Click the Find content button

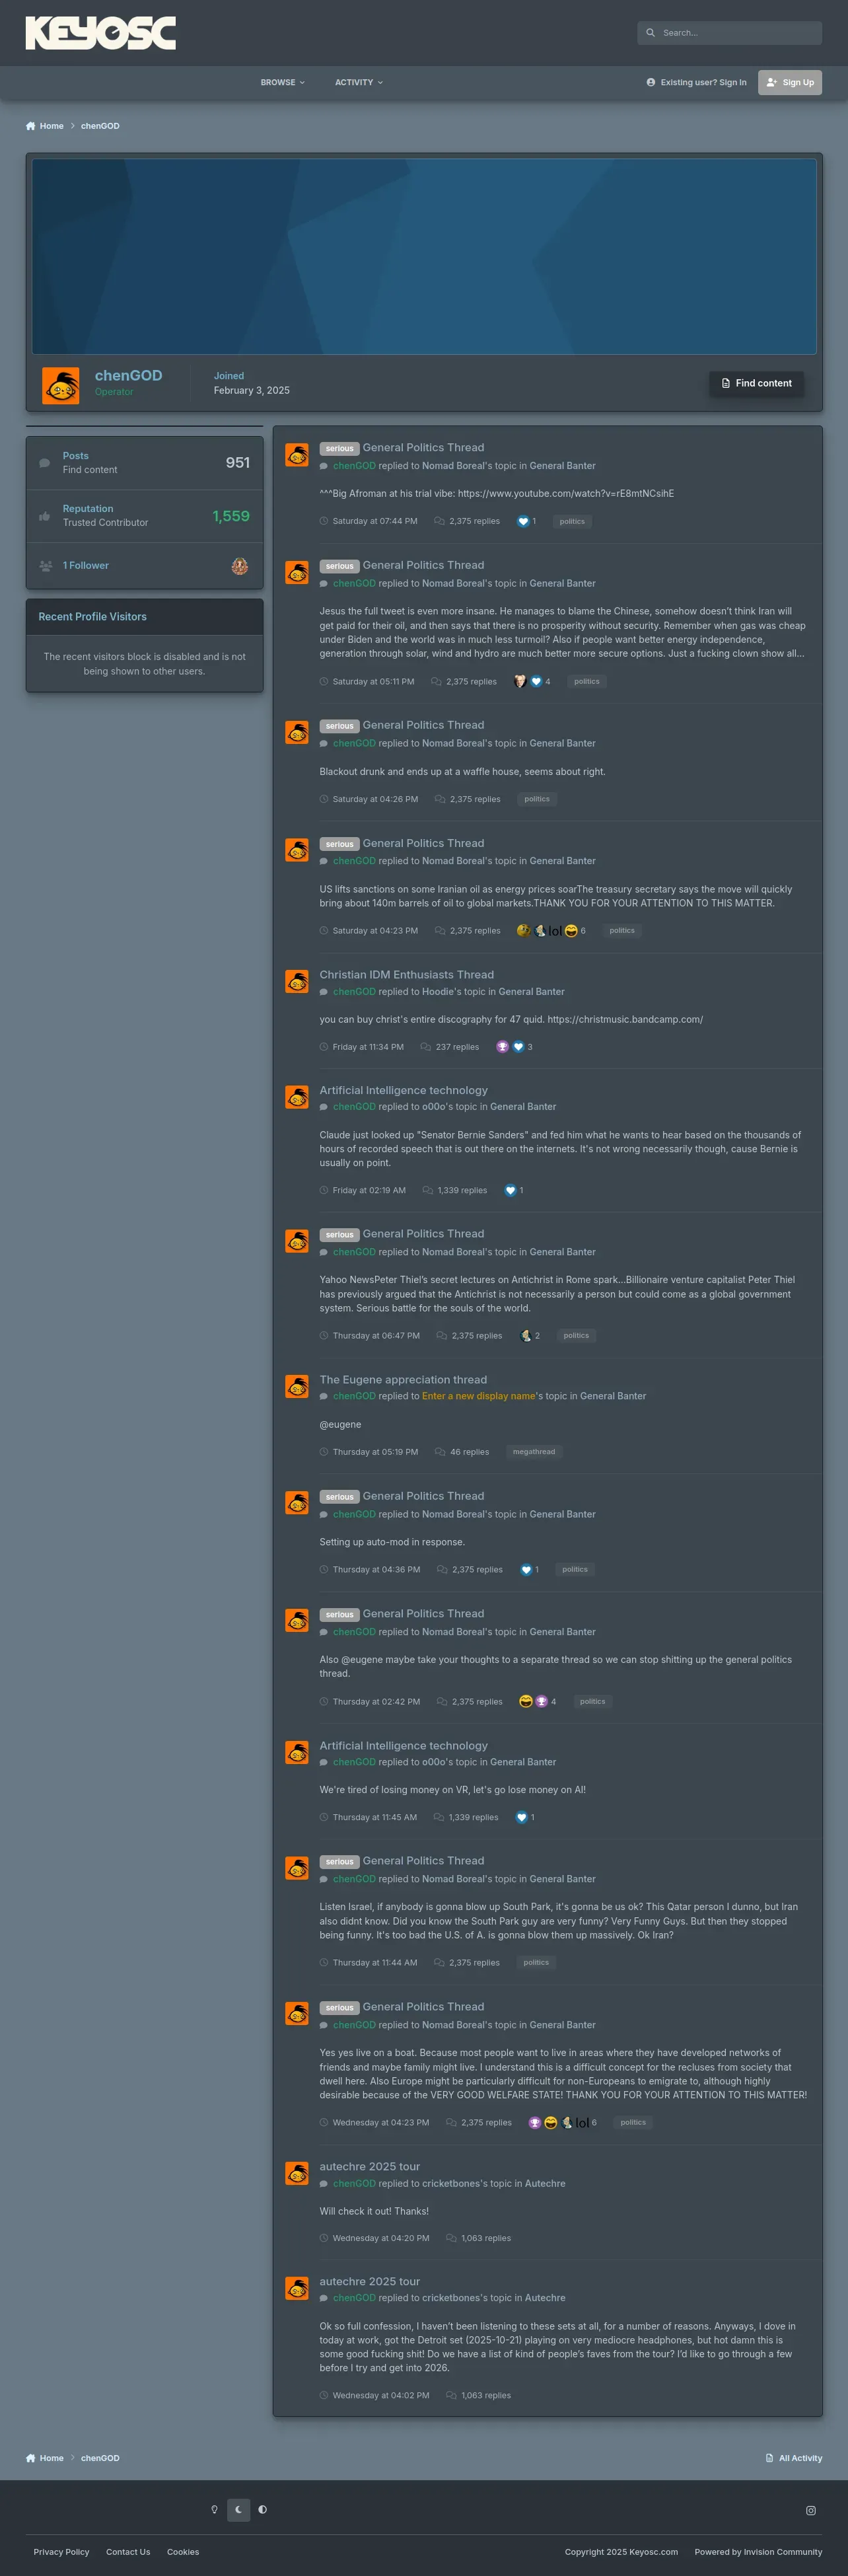(756, 383)
